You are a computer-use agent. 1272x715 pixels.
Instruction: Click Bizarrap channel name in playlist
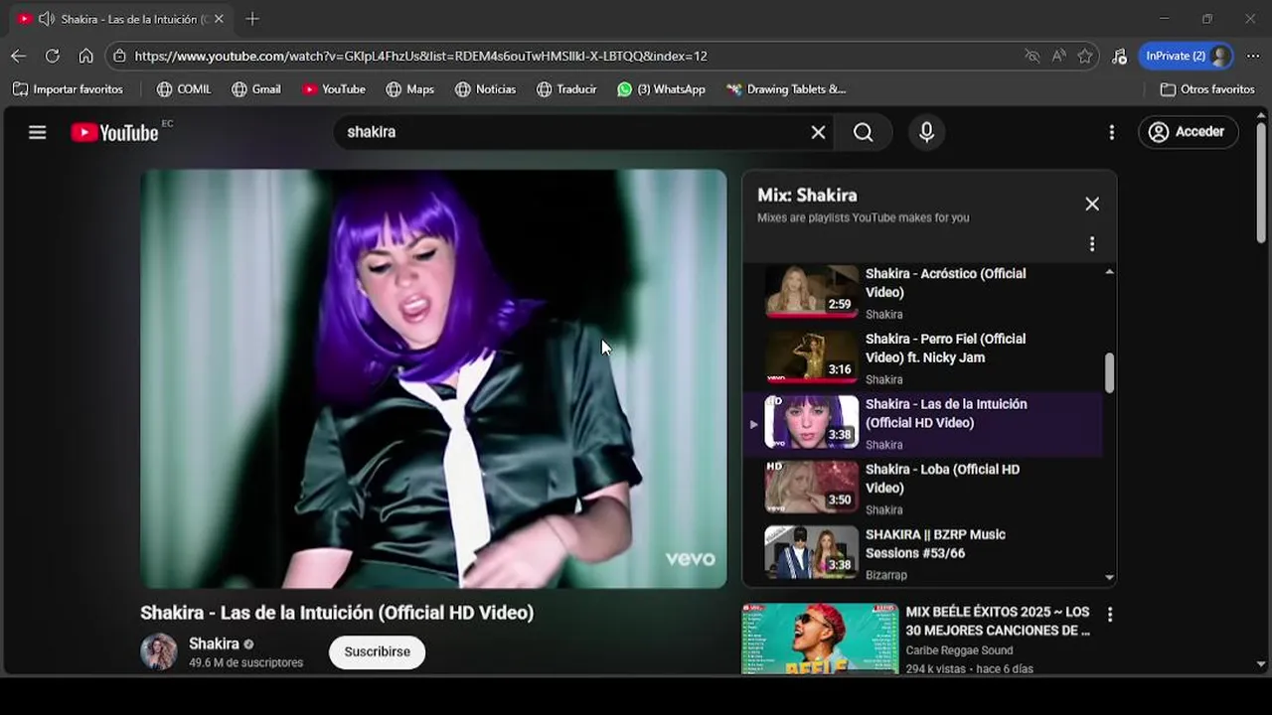click(x=885, y=575)
